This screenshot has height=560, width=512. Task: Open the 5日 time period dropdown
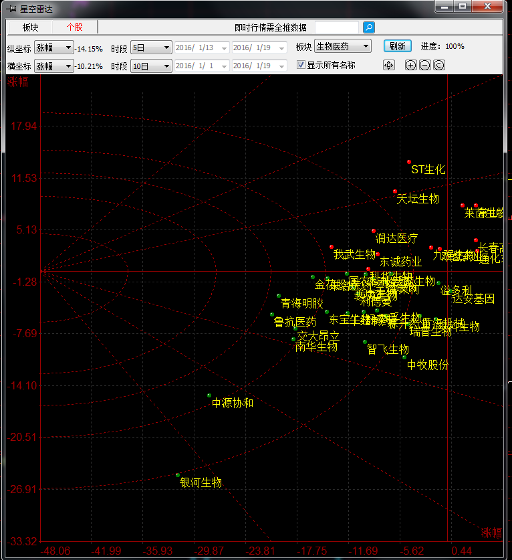(150, 48)
